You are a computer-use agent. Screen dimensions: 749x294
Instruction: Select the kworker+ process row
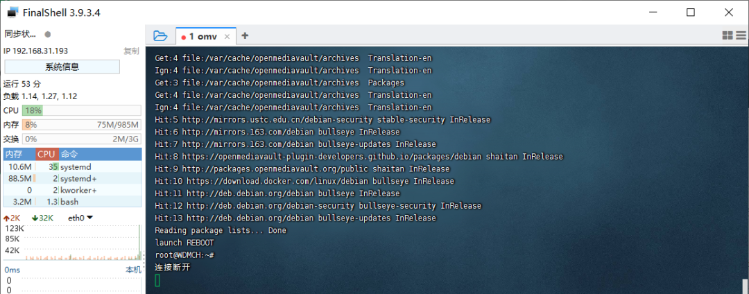tap(73, 191)
